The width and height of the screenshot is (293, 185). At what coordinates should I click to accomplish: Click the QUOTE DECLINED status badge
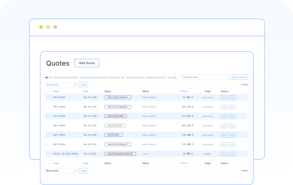[x=116, y=116]
